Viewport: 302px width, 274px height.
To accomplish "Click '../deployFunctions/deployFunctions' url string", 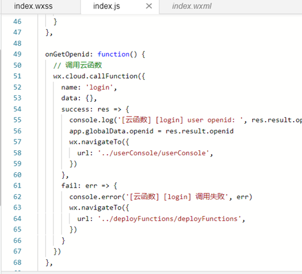I will 170,219.
